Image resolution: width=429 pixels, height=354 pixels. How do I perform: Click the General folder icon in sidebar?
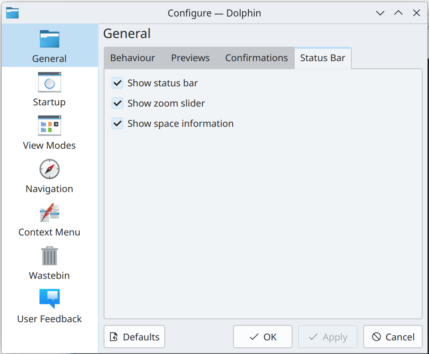(49, 39)
